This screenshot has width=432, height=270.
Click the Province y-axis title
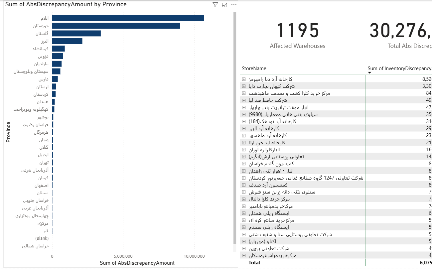pyautogui.click(x=8, y=132)
